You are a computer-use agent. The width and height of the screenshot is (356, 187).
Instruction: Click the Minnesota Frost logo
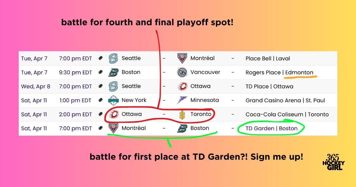(182, 100)
